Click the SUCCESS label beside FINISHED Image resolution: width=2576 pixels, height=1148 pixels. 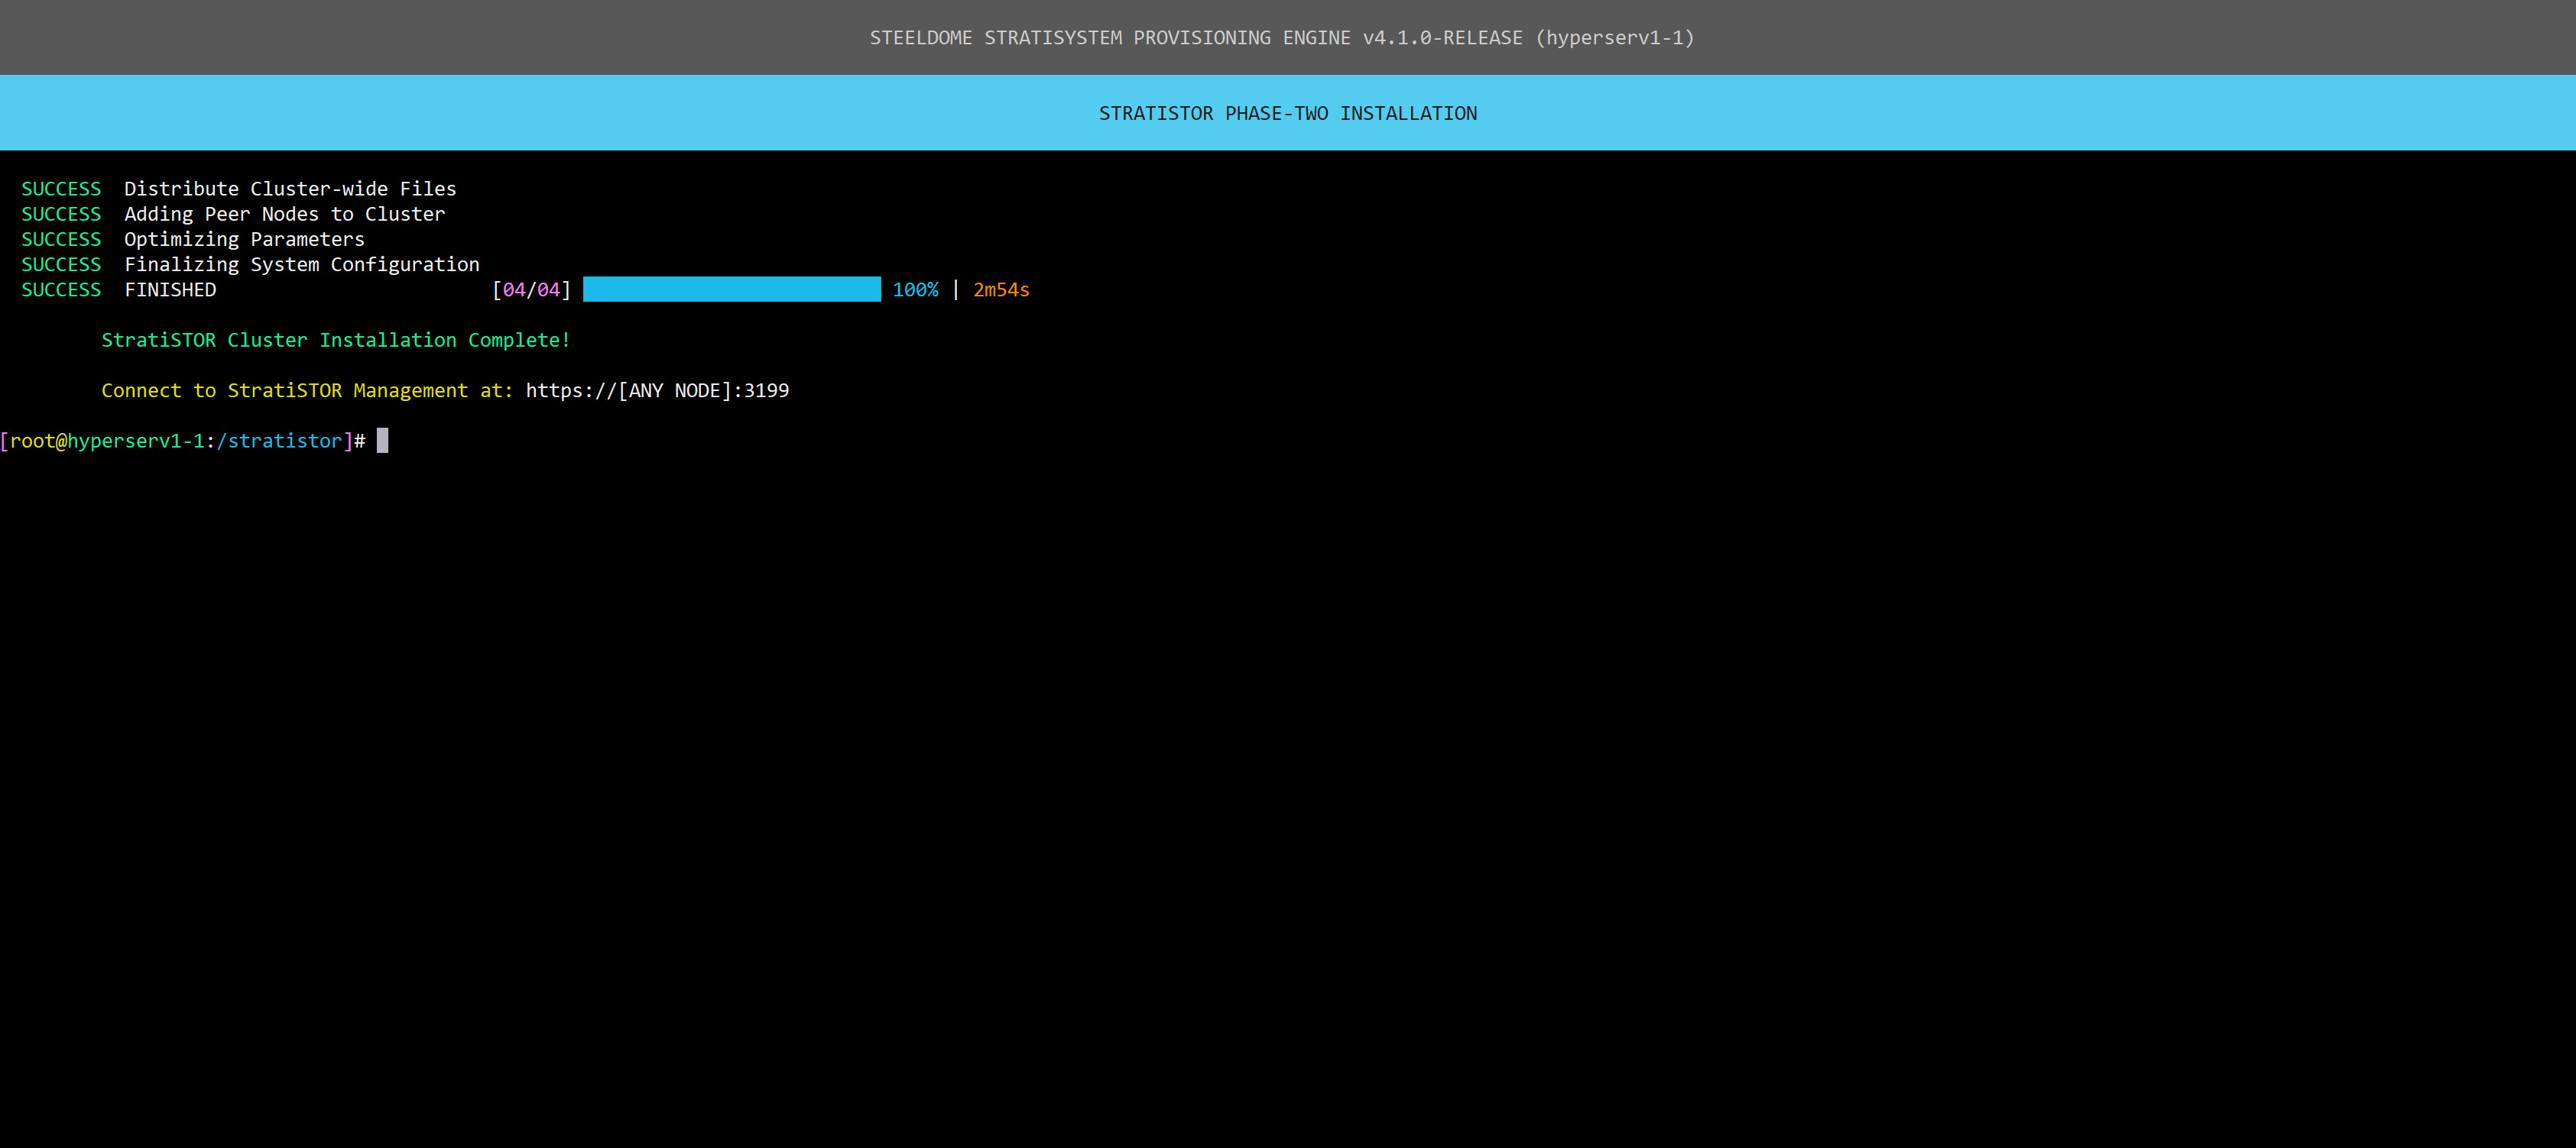(61, 289)
